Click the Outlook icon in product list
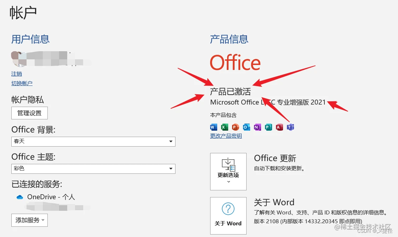The height and width of the screenshot is (237, 398). pos(247,127)
